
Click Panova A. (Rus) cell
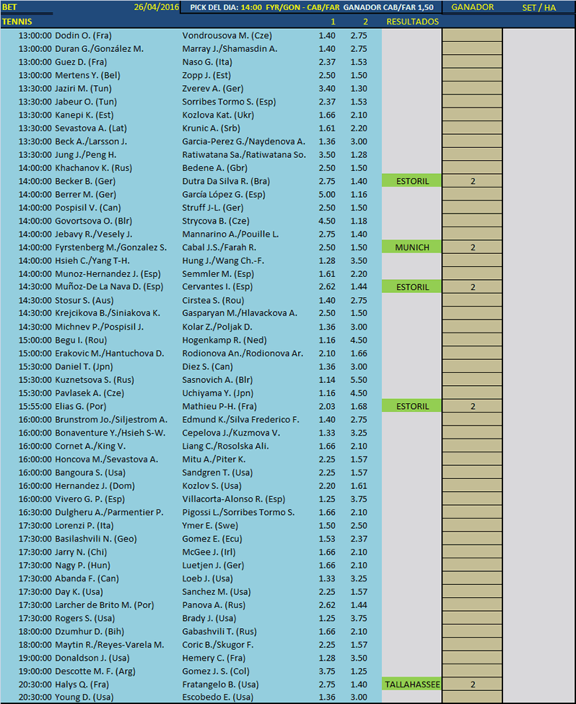click(x=214, y=604)
